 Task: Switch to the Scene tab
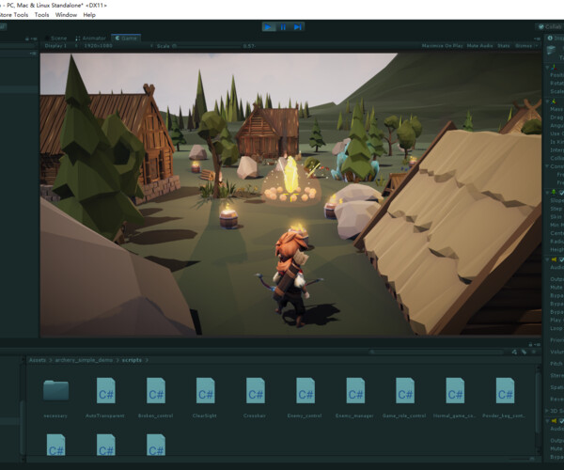click(x=55, y=39)
